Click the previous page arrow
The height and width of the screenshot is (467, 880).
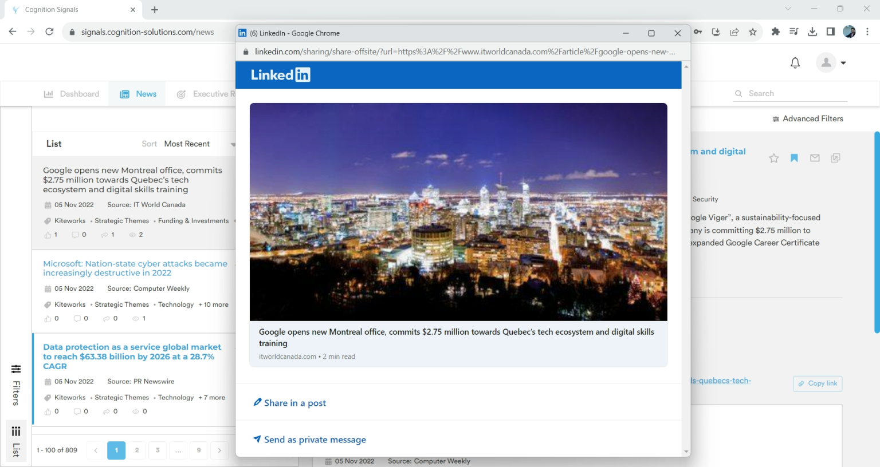pyautogui.click(x=96, y=450)
